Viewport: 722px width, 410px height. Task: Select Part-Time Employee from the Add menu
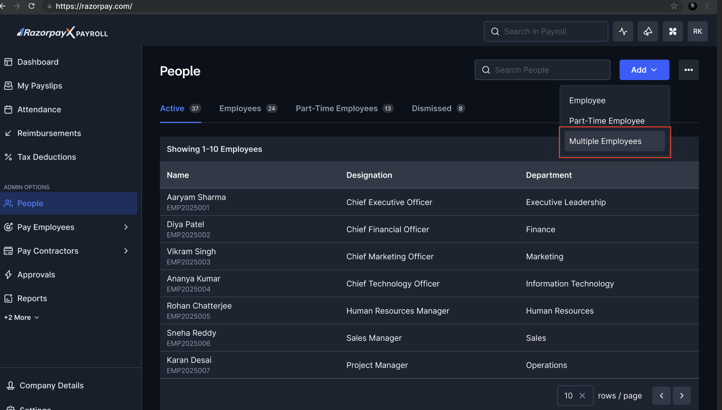[x=615, y=121]
